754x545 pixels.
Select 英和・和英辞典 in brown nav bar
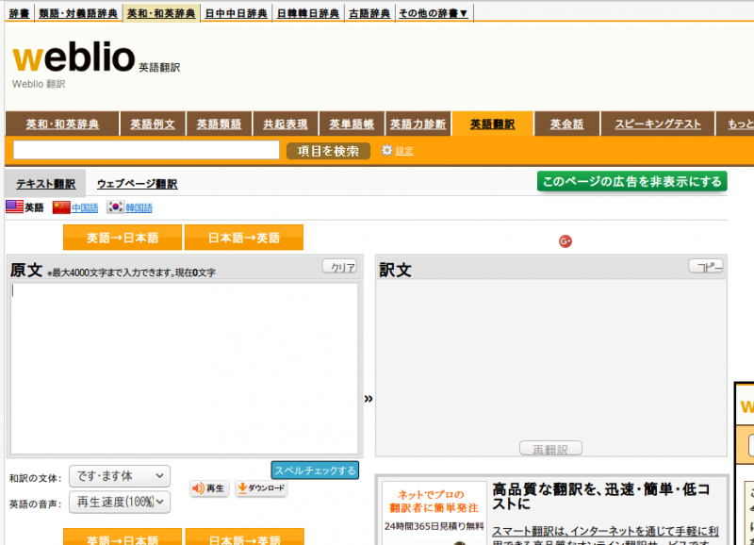coord(62,124)
